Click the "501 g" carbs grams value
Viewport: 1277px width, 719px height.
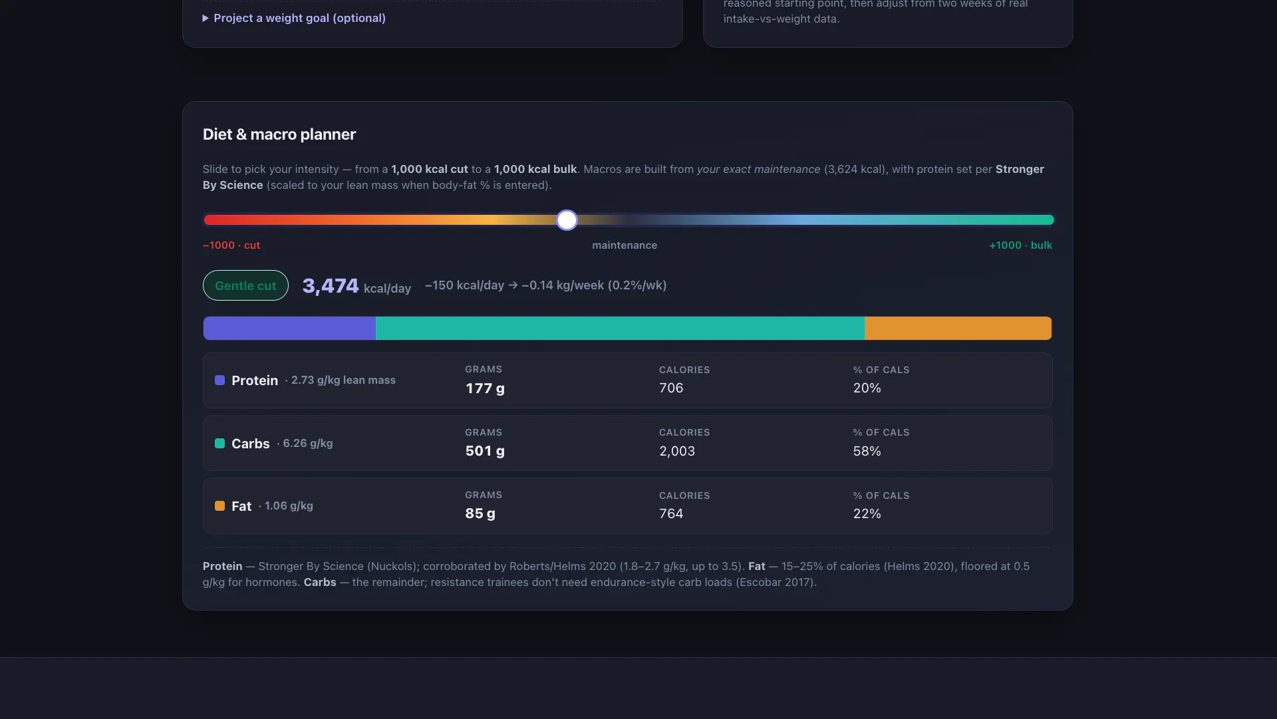pos(485,451)
